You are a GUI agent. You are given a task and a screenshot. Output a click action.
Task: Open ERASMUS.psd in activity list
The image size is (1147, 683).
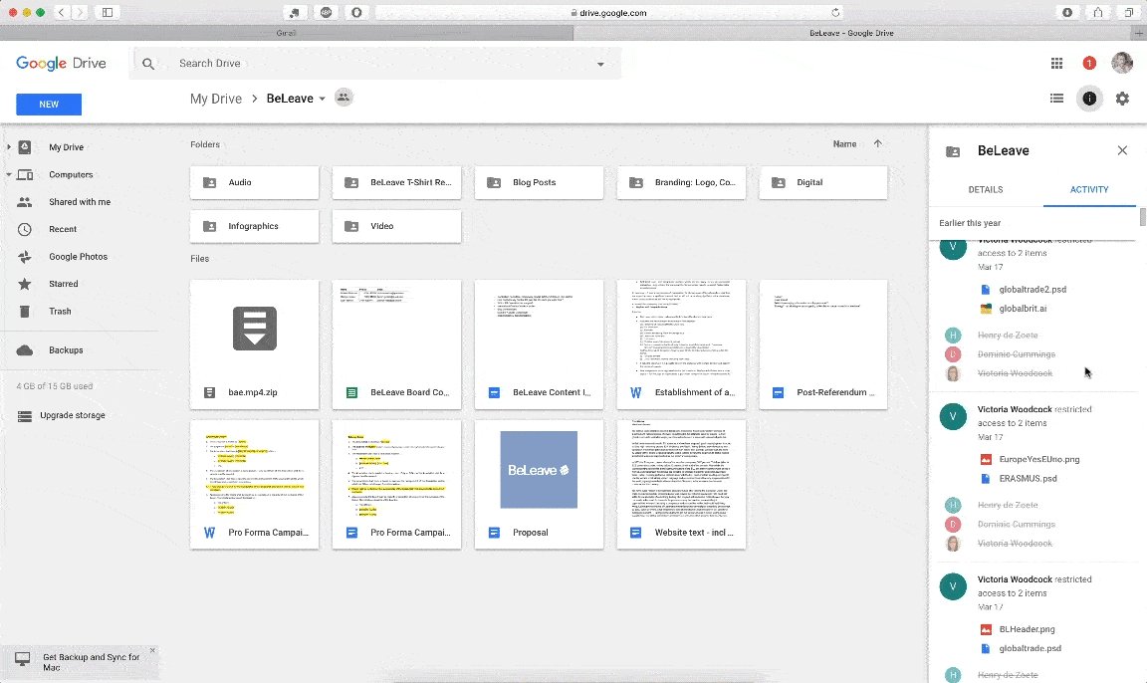[x=1028, y=478]
